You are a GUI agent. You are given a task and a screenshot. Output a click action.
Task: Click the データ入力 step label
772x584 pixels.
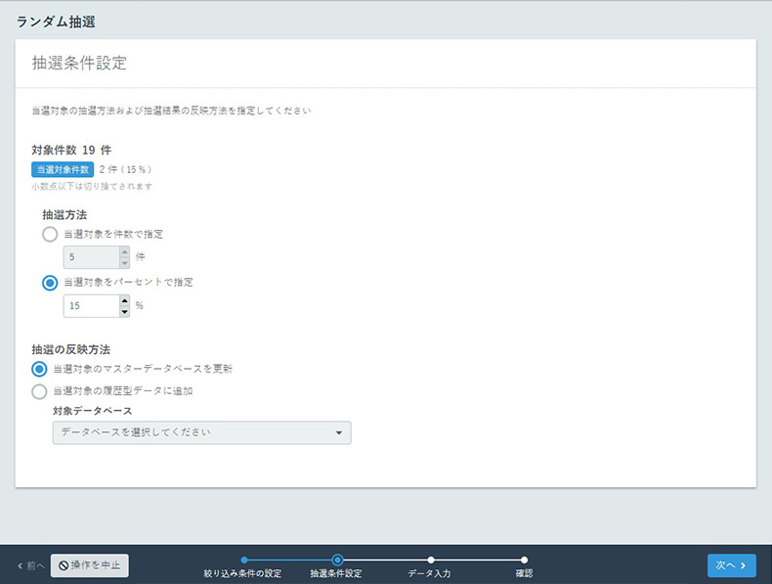429,573
